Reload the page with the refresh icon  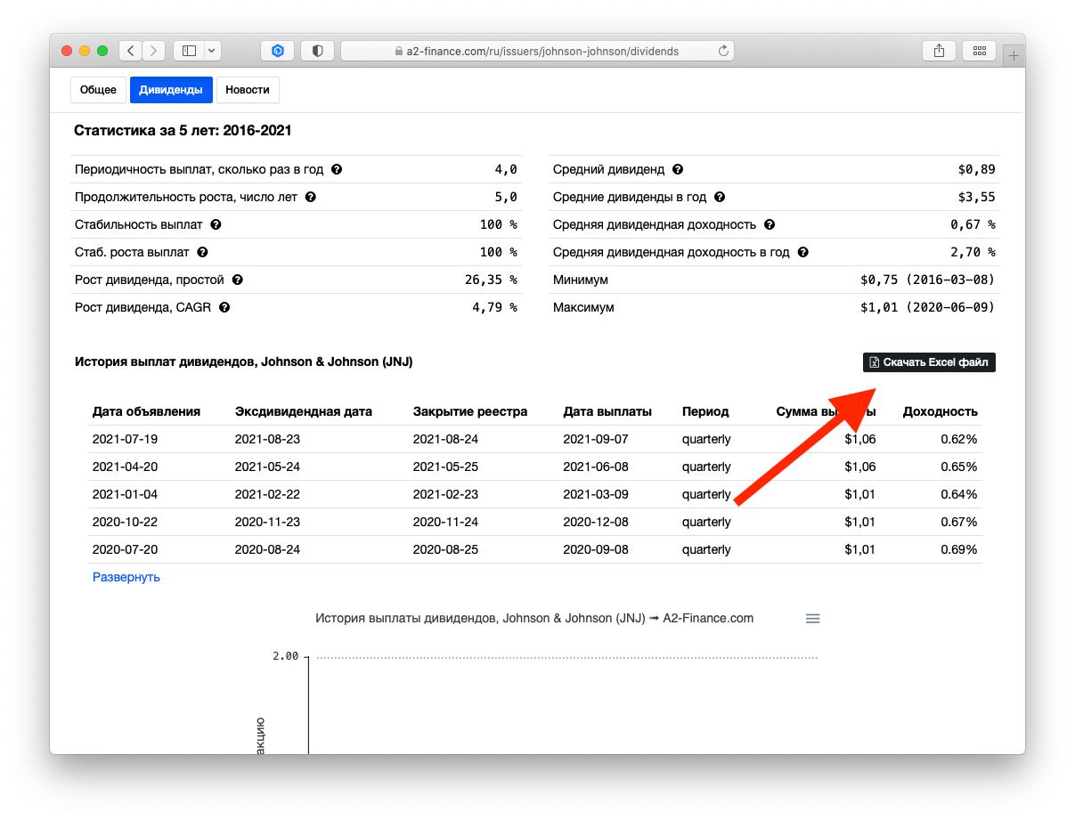[723, 51]
